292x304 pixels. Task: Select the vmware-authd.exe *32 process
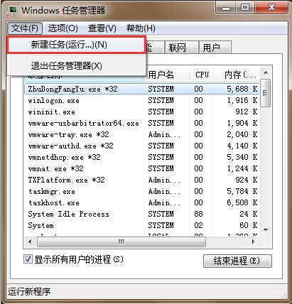coord(142,146)
